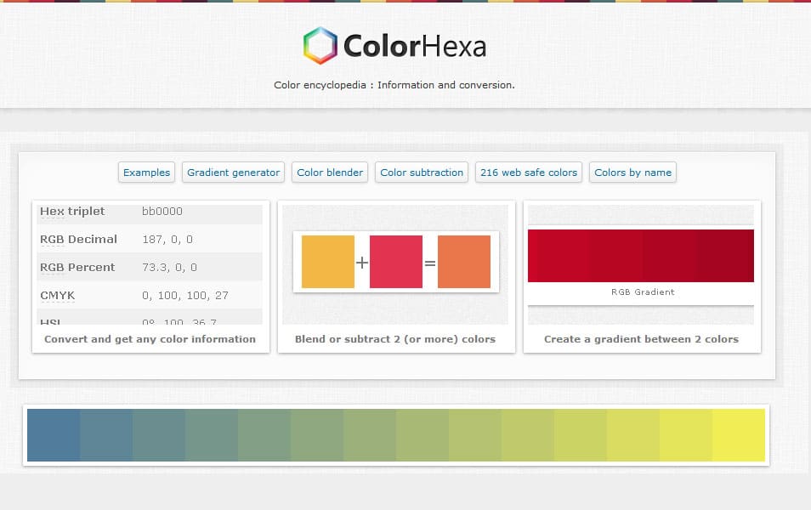Image resolution: width=811 pixels, height=510 pixels.
Task: Click the RGB Decimal link
Action: point(78,239)
